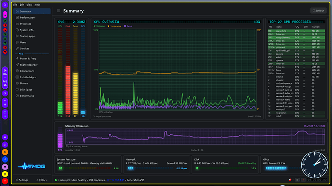The height and width of the screenshot is (186, 332).
Task: Click the CPU vertical meter bar in SYS panel
Action: pos(60,71)
